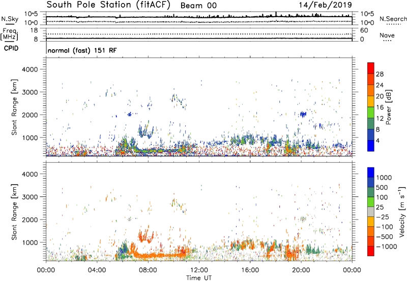
Task: Click the "28" label on Power colorbar
Action: pos(380,74)
